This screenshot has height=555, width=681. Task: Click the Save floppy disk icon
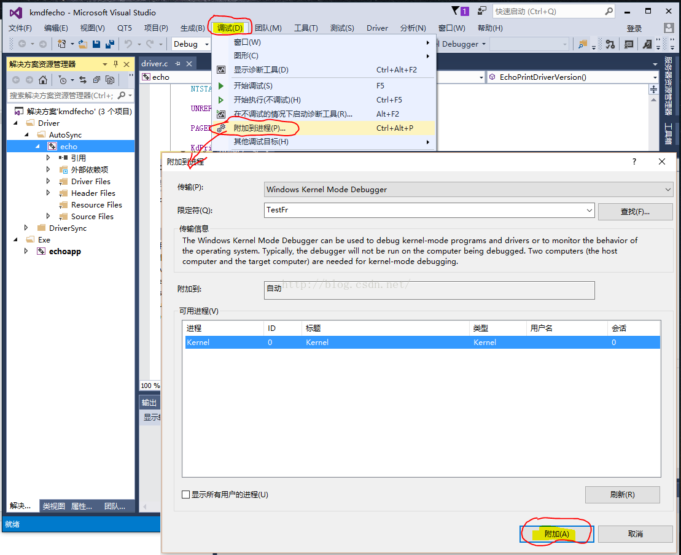point(96,44)
